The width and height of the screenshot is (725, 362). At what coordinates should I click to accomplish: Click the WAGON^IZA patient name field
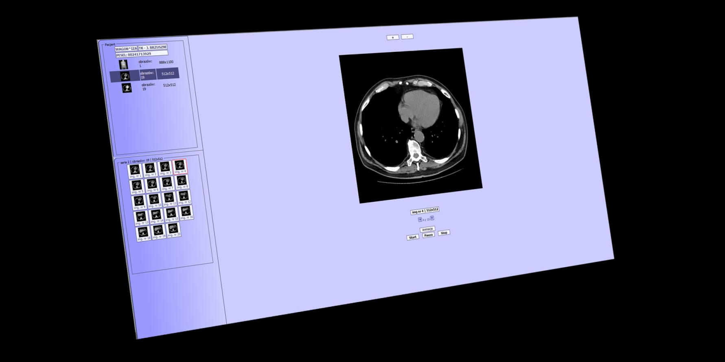(x=126, y=49)
